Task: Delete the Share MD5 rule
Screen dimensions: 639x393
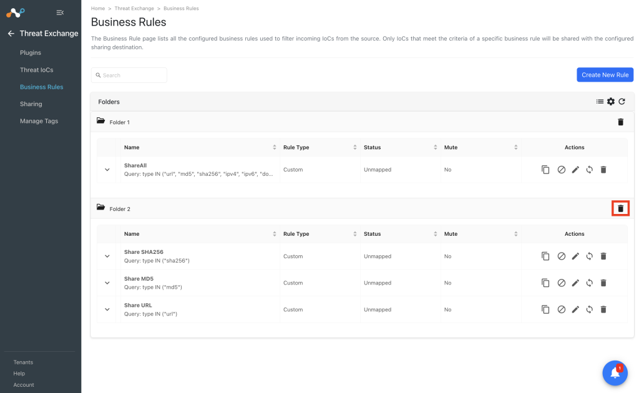Action: [x=603, y=283]
